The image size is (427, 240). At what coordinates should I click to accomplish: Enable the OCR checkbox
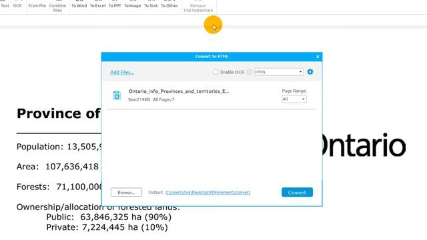(216, 72)
